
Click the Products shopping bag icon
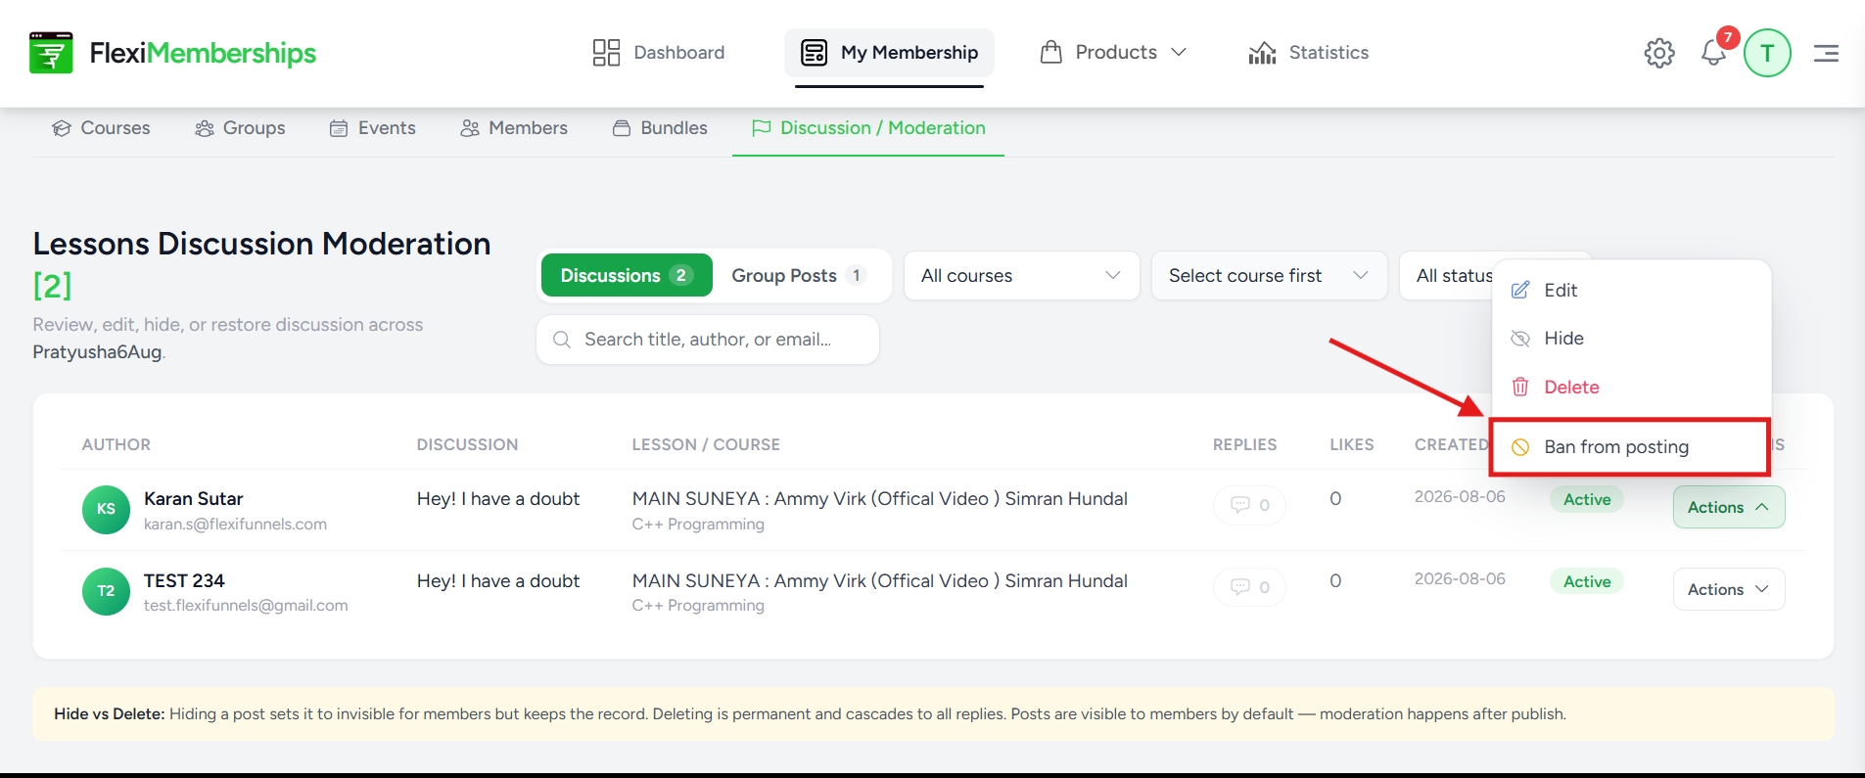click(1051, 52)
